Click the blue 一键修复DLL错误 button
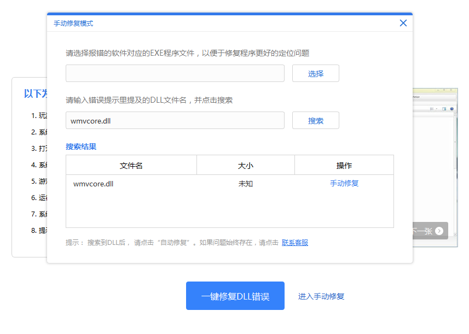 click(235, 295)
